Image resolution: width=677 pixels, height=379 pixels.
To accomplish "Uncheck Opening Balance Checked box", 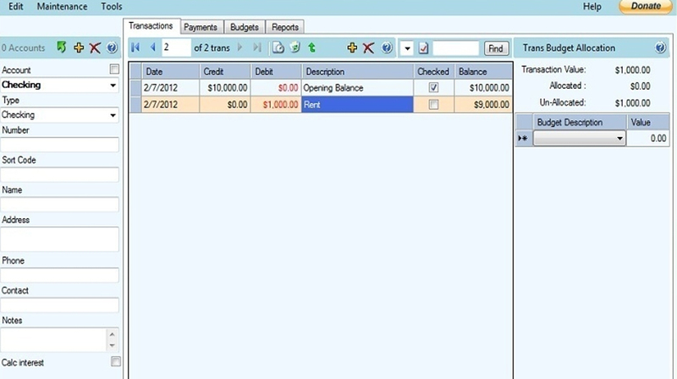I will (434, 88).
